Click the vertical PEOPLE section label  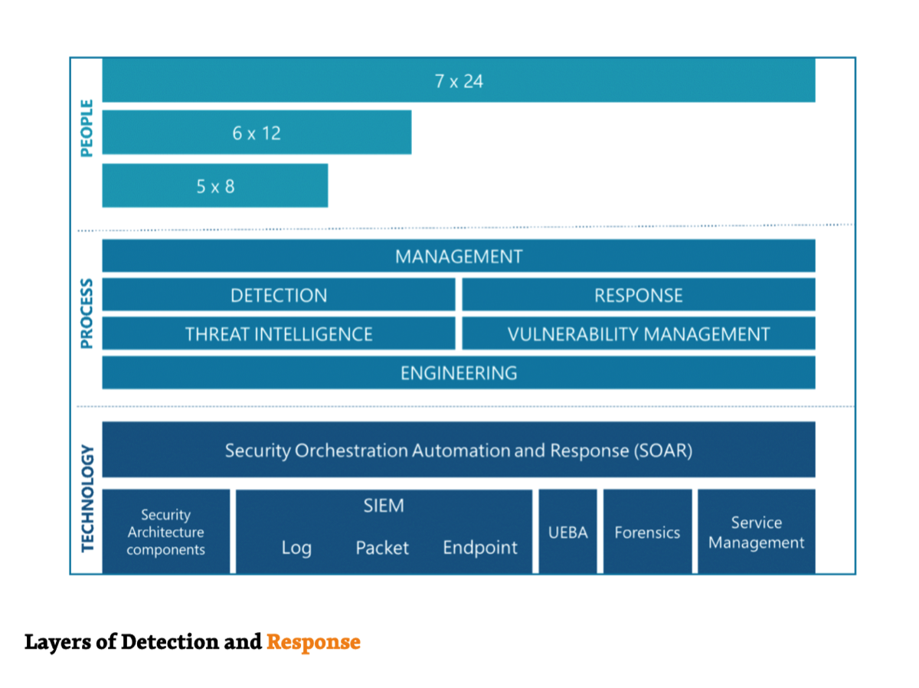click(87, 128)
